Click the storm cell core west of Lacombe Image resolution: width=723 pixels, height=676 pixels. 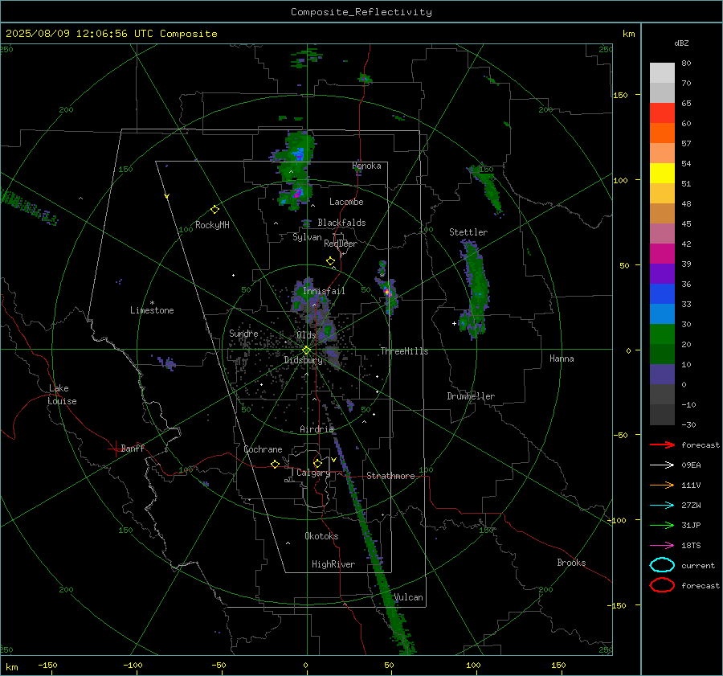coord(298,194)
